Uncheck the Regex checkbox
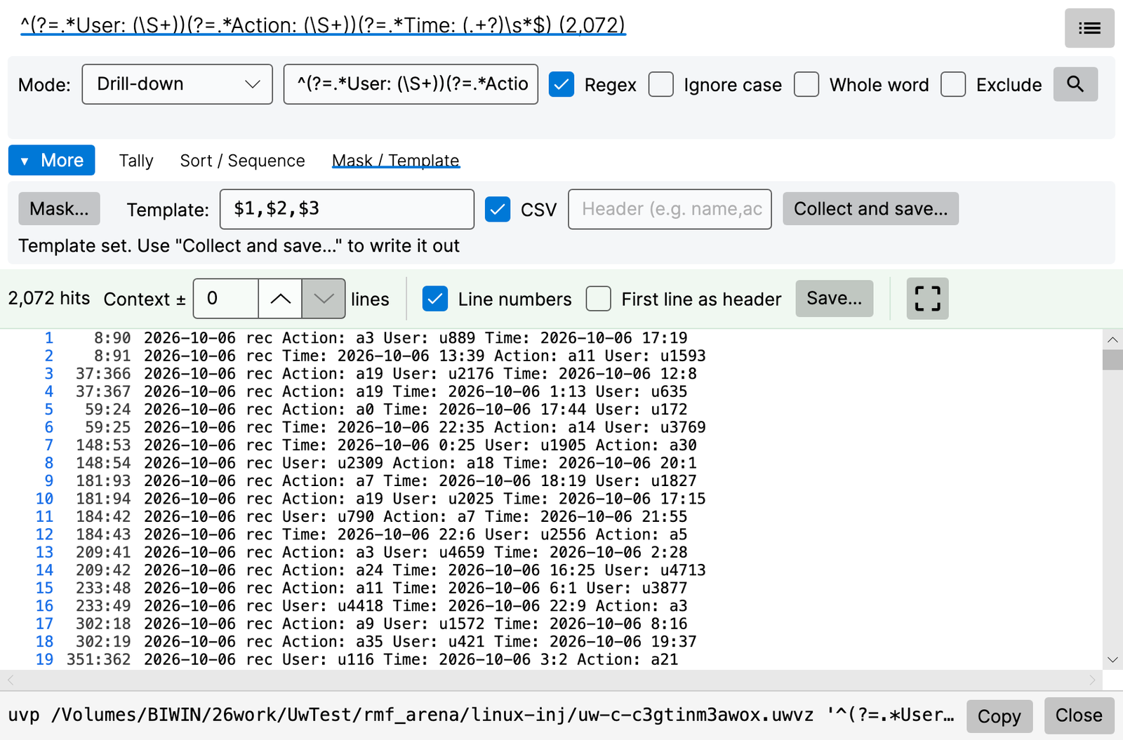The image size is (1123, 740). (x=561, y=84)
